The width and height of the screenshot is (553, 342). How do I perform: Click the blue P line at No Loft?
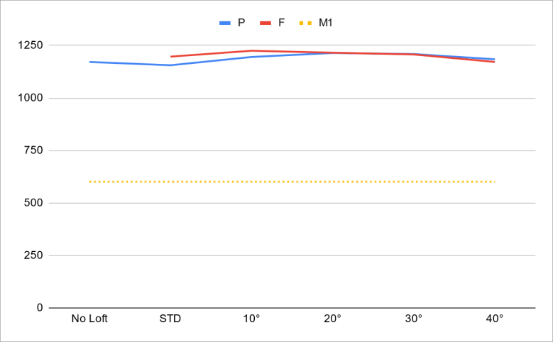tap(90, 62)
